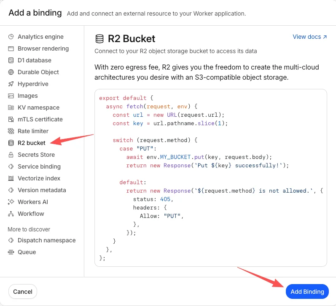Select Hyperdrive binding option
The image size is (336, 306).
coord(33,84)
